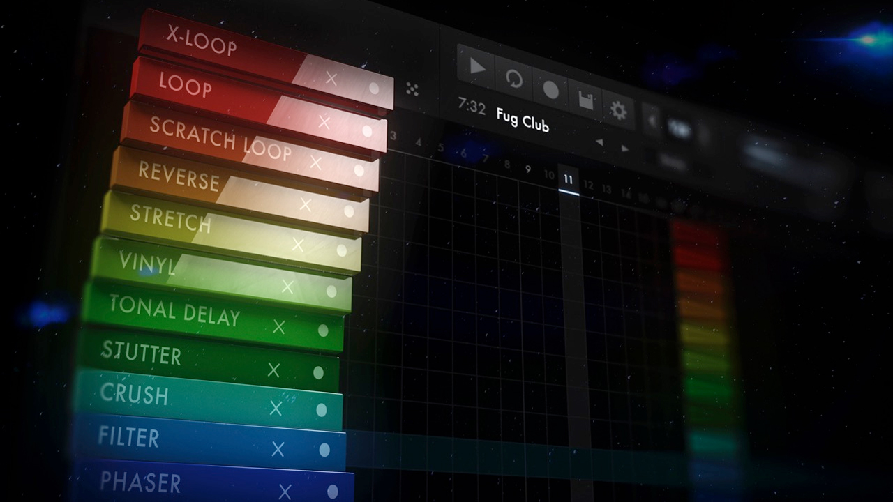Toggle the SCRATCH LOOP effect dot
The height and width of the screenshot is (502, 893).
pyautogui.click(x=359, y=171)
